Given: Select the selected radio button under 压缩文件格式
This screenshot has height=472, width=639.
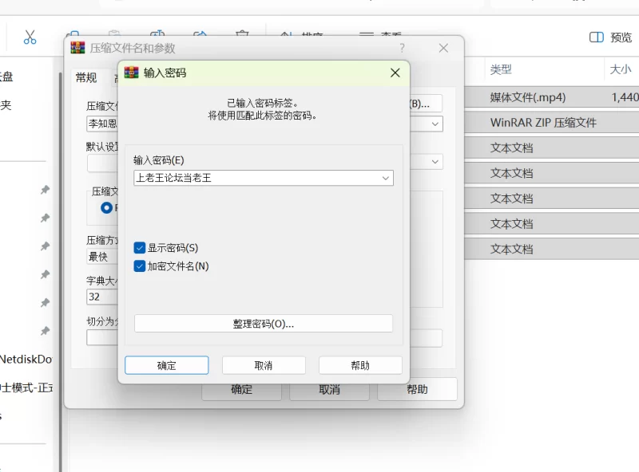Looking at the screenshot, I should [106, 207].
